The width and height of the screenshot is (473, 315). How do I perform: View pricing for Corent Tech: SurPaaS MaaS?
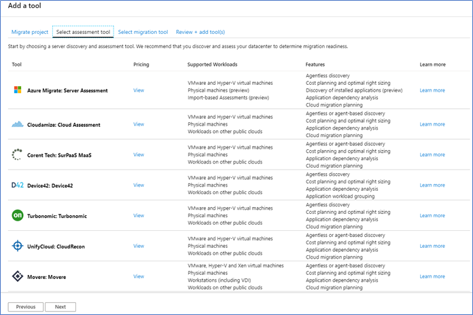pyautogui.click(x=139, y=155)
